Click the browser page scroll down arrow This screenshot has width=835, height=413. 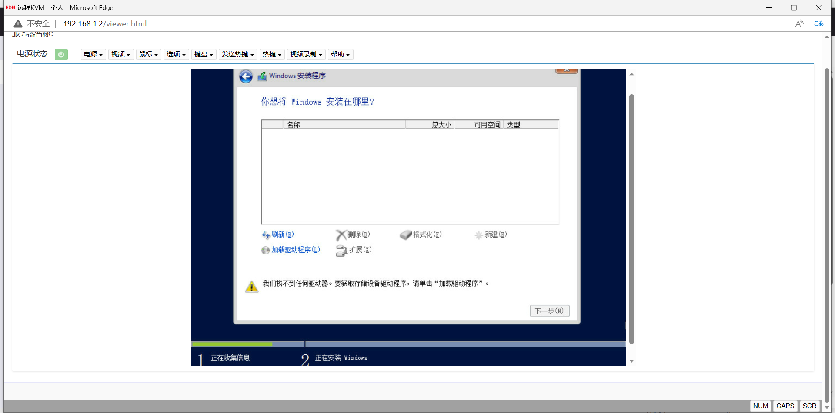[827, 408]
